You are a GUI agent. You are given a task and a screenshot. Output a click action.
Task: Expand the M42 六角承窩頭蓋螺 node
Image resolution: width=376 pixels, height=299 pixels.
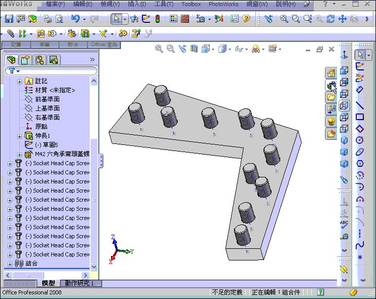point(19,155)
